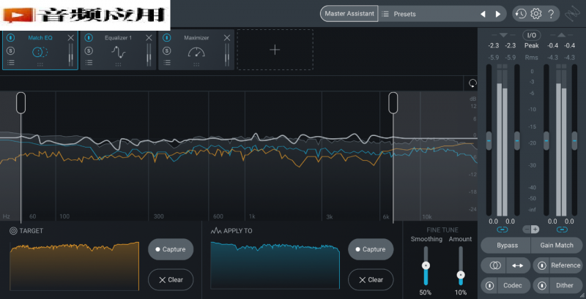The image size is (586, 299).
Task: Open the Match EQ module preset list
Action: (11, 63)
